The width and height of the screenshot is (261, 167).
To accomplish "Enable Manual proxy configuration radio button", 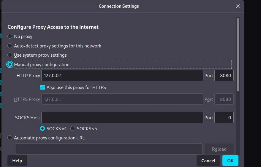I will click(10, 64).
